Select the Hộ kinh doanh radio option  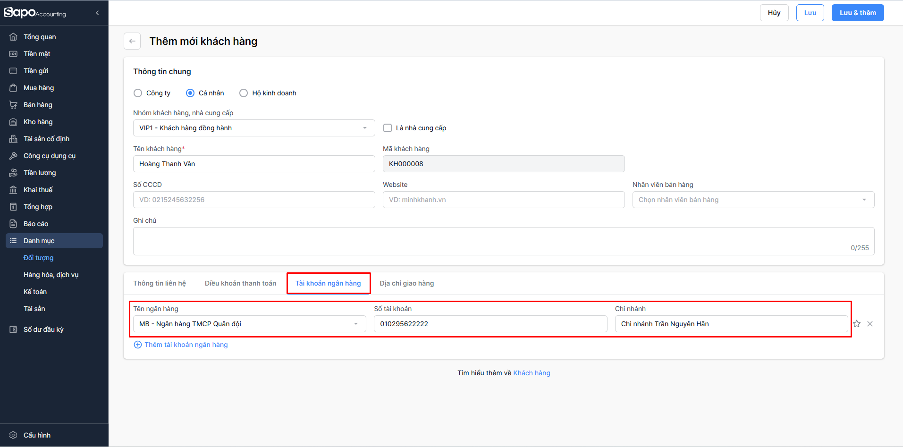pos(244,93)
